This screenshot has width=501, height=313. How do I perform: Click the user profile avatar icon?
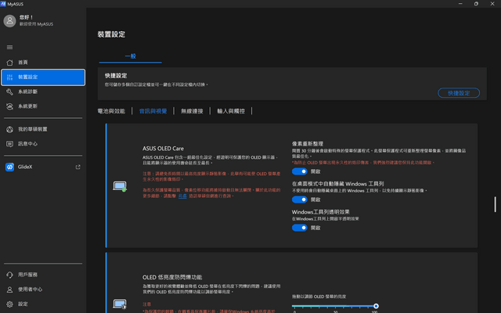(x=9, y=21)
